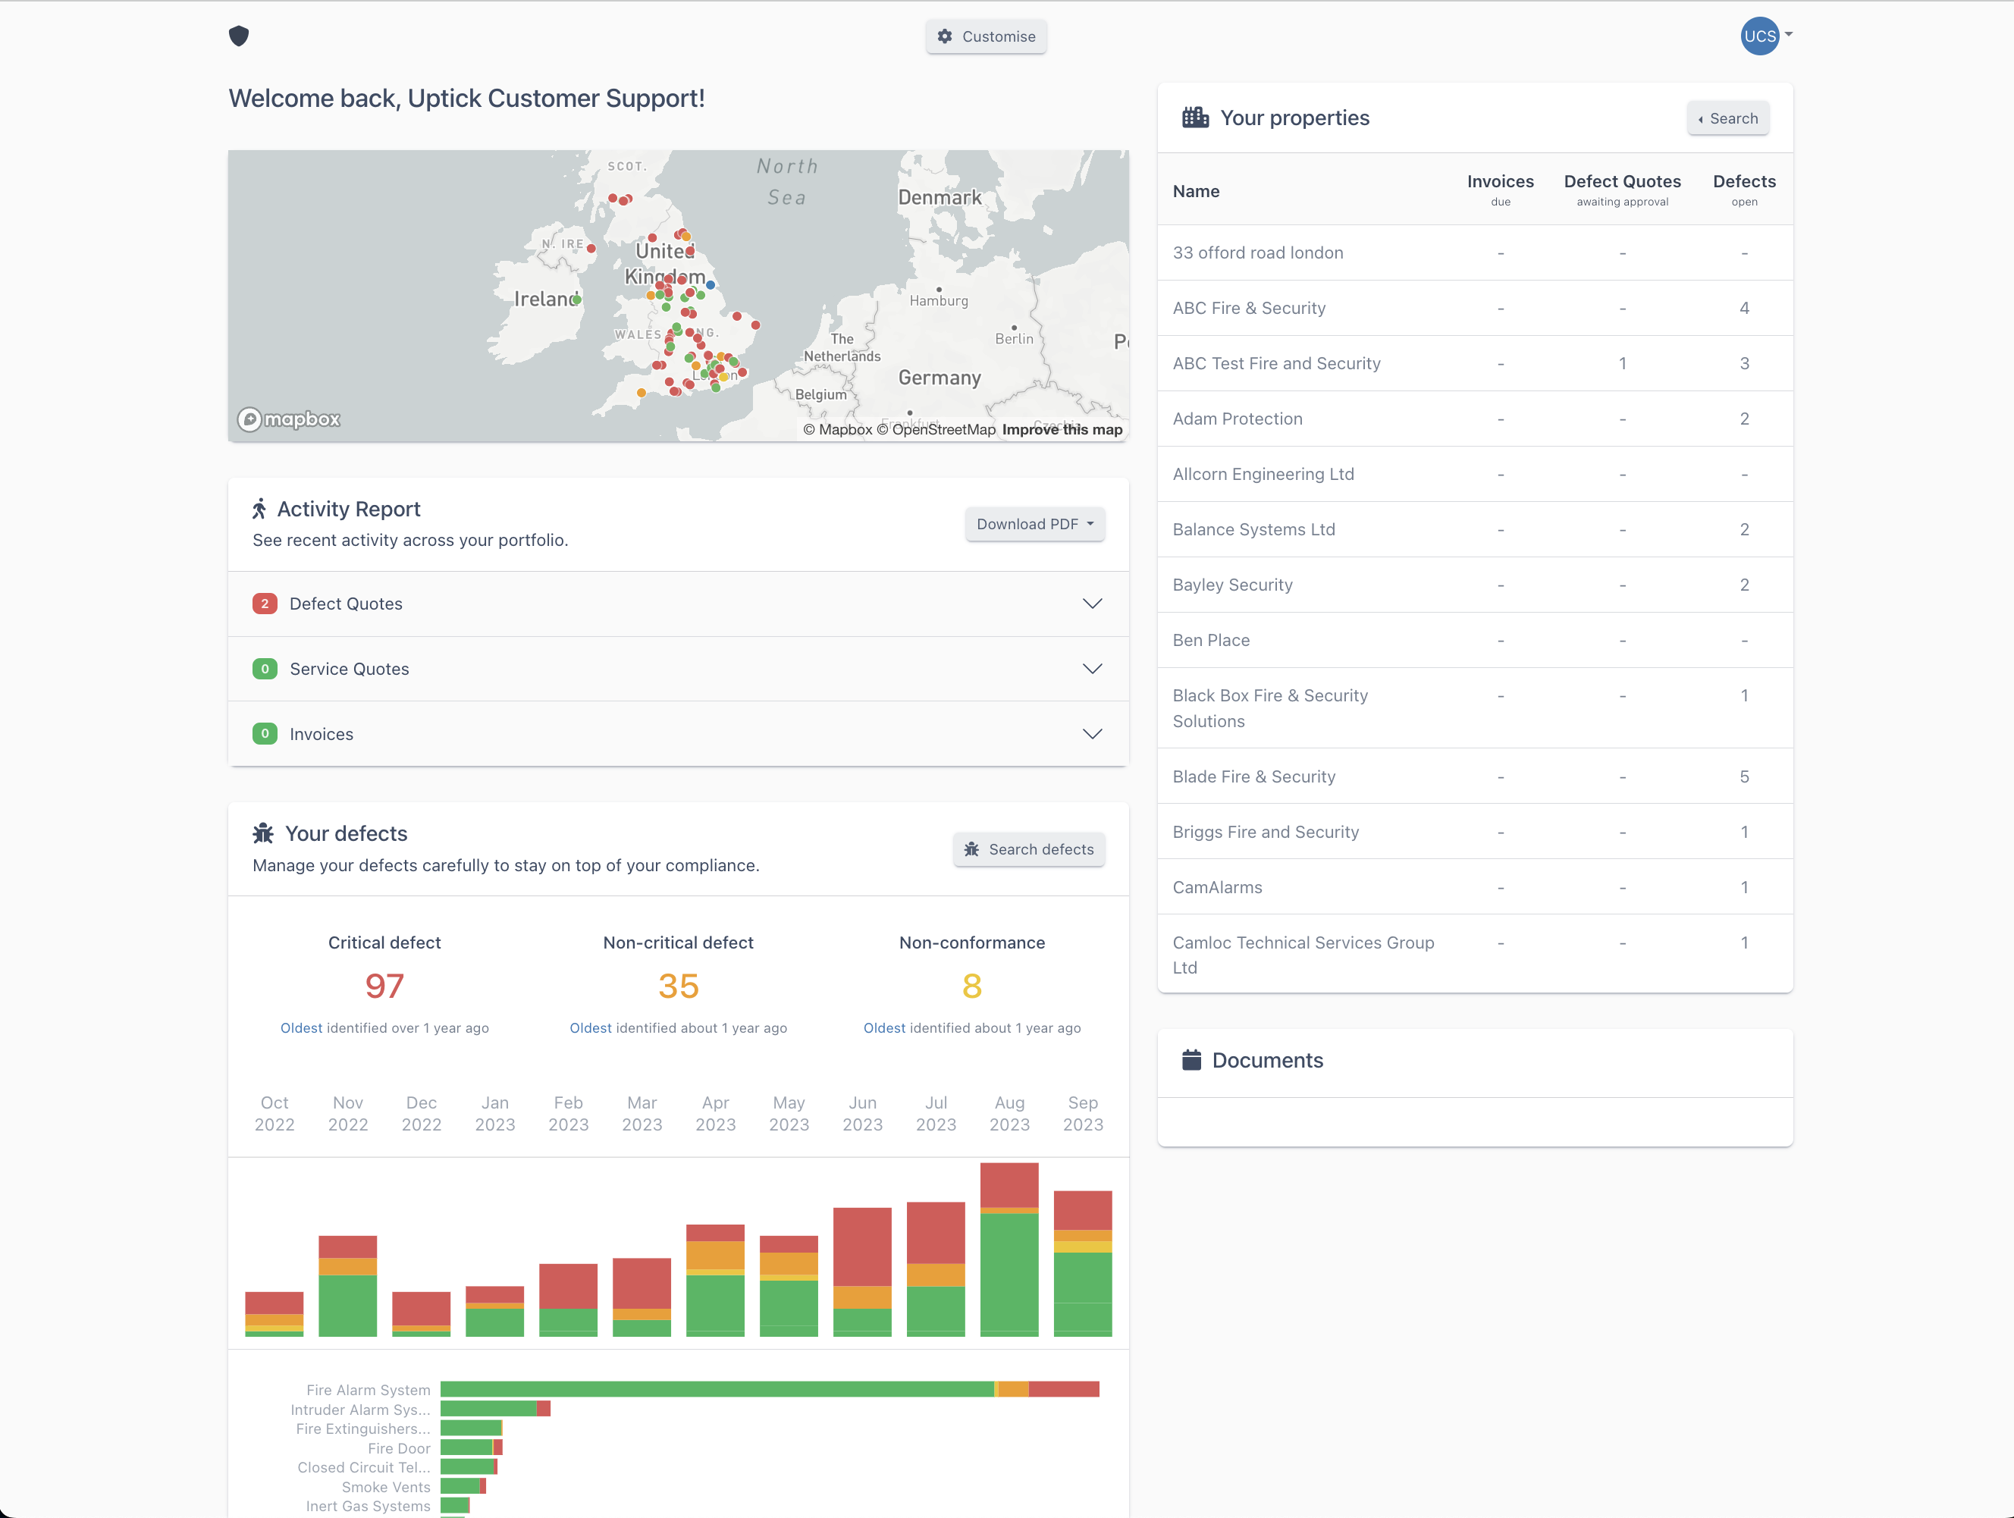
Task: Open the ABC Fire & Security property
Action: coord(1475,308)
